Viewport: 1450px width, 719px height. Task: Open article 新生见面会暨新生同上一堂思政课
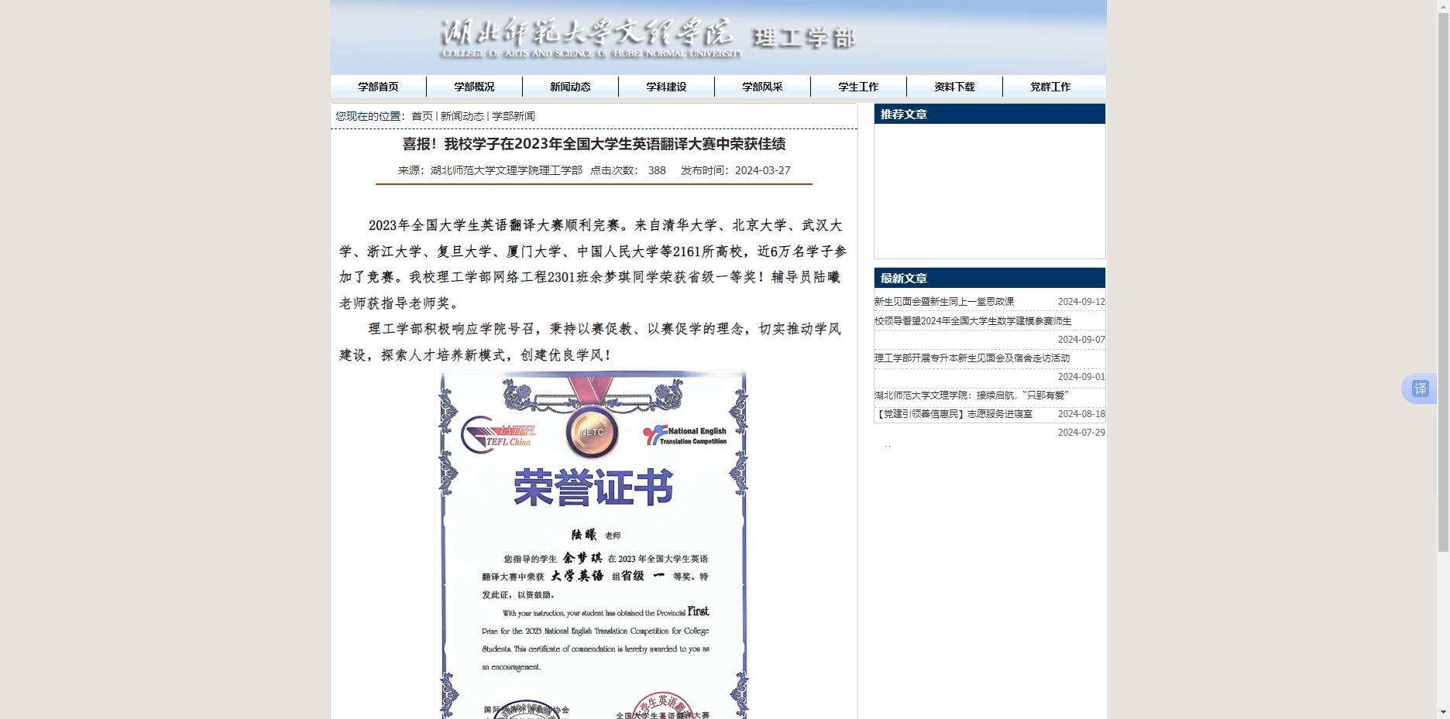[x=943, y=302]
